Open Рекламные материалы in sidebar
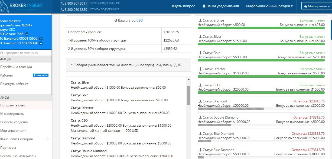The image size is (332, 159). (x=18, y=156)
